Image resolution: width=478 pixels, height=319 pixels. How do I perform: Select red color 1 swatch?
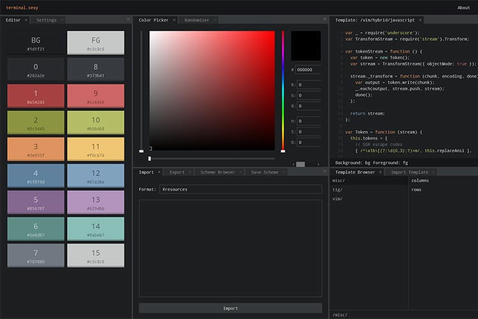point(36,96)
